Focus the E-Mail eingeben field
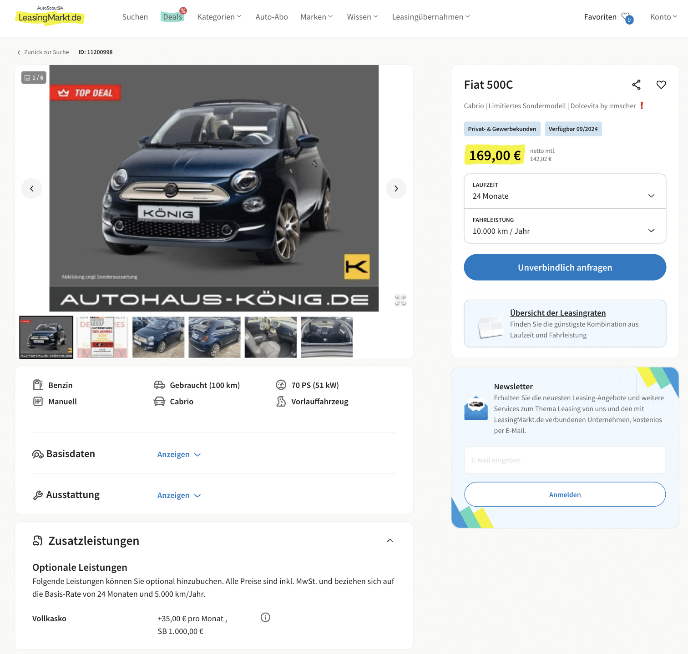This screenshot has width=688, height=654. click(565, 460)
